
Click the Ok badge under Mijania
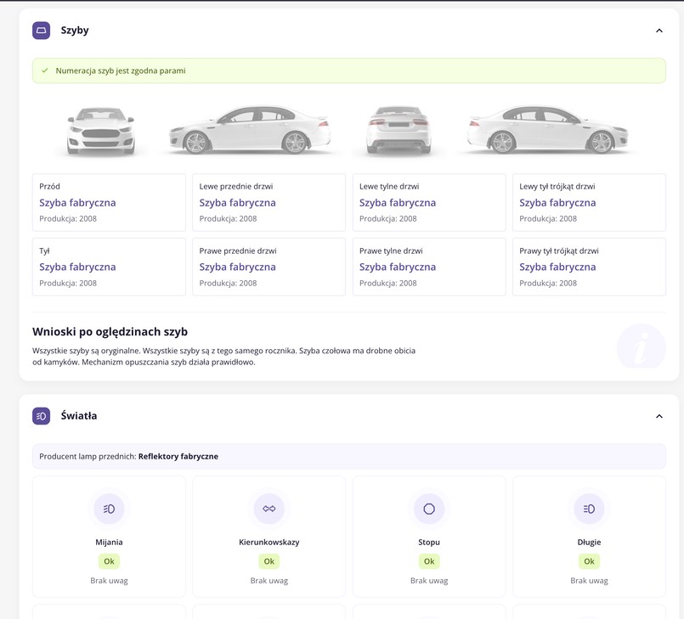pyautogui.click(x=109, y=561)
